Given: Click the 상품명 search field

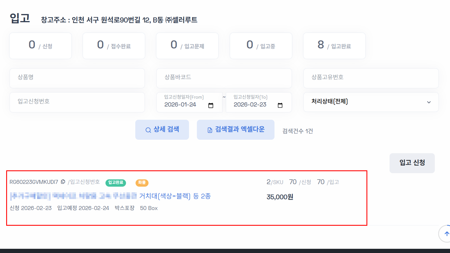Looking at the screenshot, I should pyautogui.click(x=77, y=78).
